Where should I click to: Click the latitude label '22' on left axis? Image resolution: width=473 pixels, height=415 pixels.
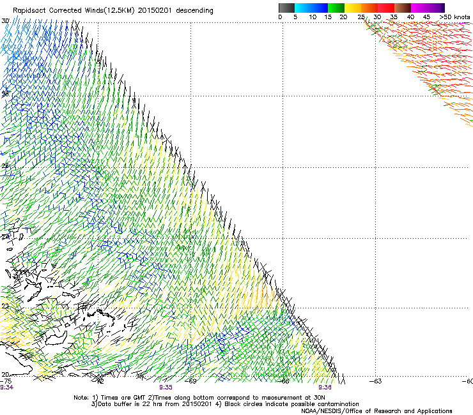pos(5,306)
